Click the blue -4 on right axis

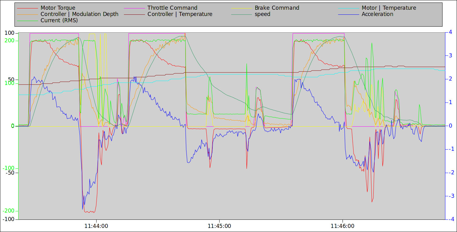(x=450, y=219)
